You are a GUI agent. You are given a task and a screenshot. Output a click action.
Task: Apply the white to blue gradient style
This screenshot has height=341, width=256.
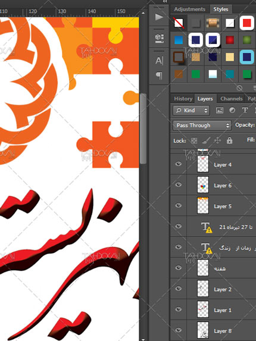tap(213, 74)
